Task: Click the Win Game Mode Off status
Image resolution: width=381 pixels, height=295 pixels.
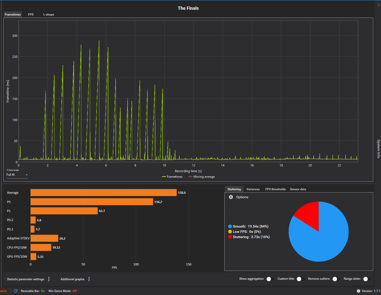Action: (x=75, y=291)
